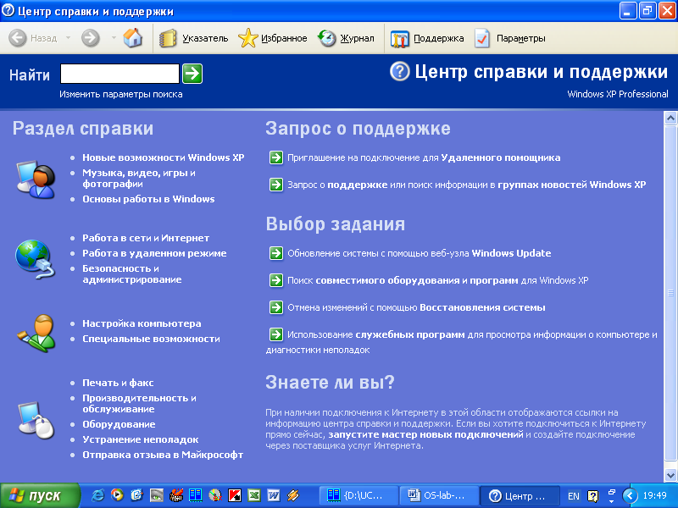Open Устранение неполадок topic
678x508 pixels.
(141, 439)
